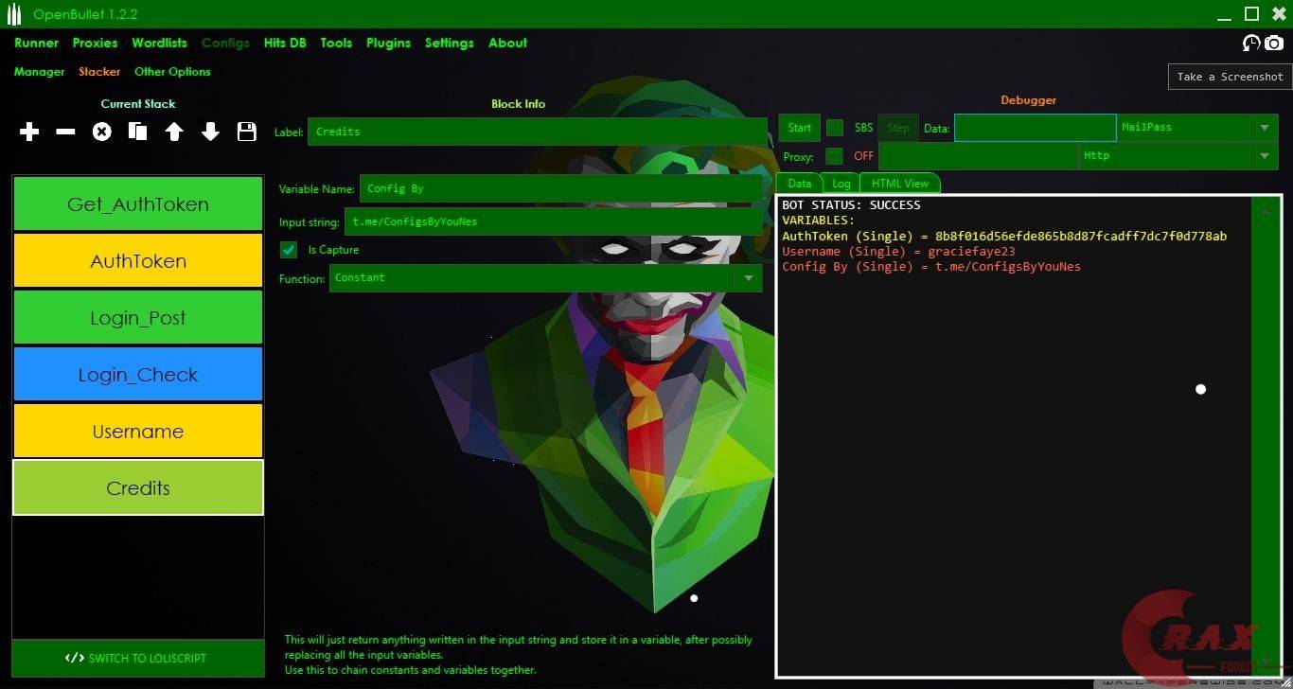This screenshot has width=1293, height=689.
Task: Select the Stacker sub-tab
Action: click(x=99, y=72)
